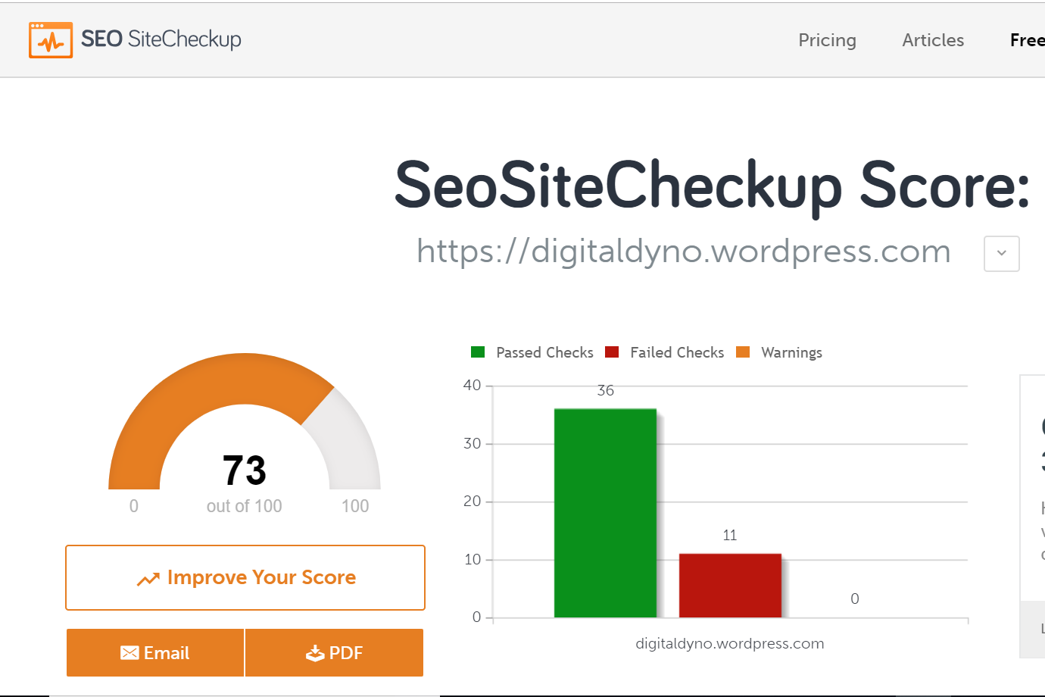This screenshot has width=1045, height=697.
Task: Toggle Failed Checks red legend swatch
Action: tap(612, 352)
